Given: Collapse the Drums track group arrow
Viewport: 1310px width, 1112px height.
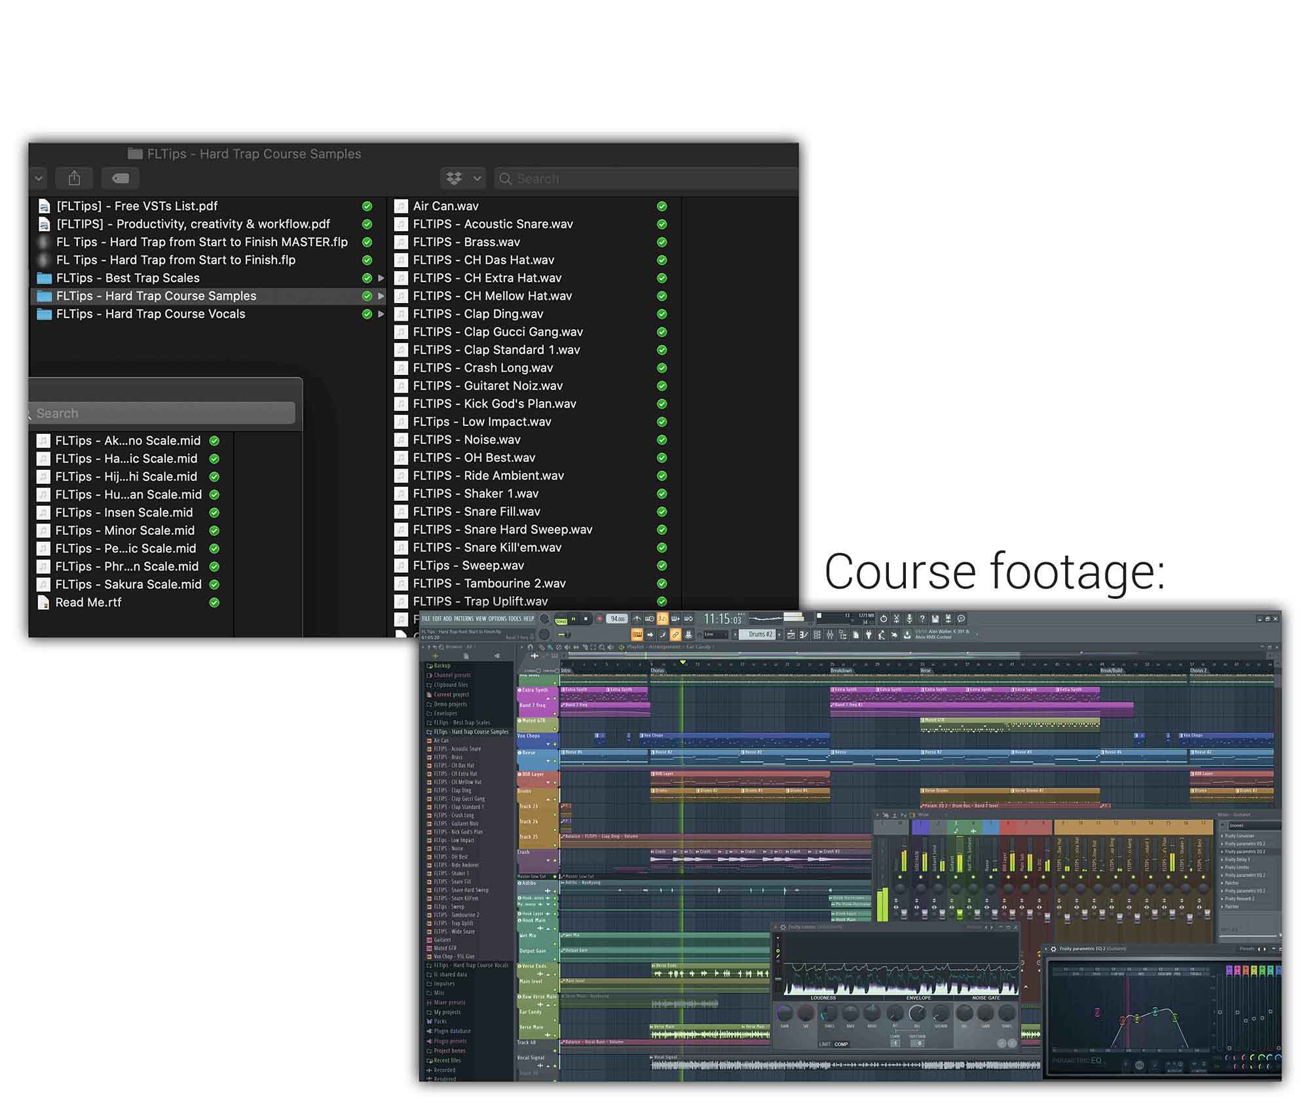Looking at the screenshot, I should point(548,799).
